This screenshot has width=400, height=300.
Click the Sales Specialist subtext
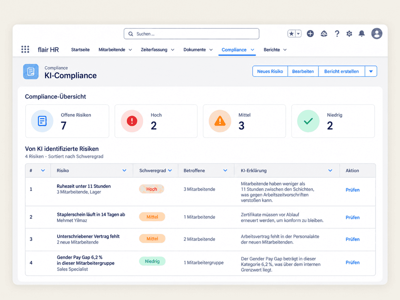(72, 269)
